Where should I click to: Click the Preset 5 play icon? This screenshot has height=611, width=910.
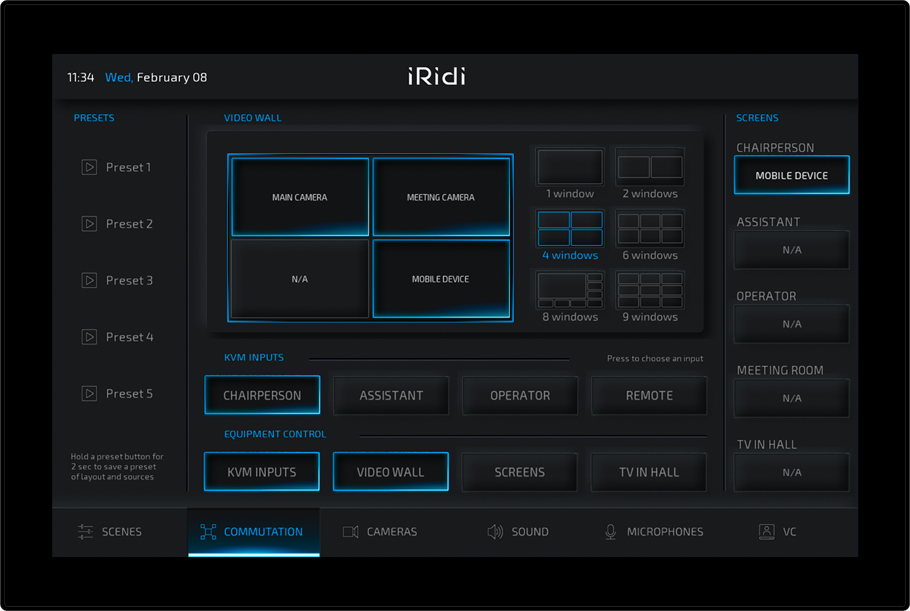tap(89, 394)
